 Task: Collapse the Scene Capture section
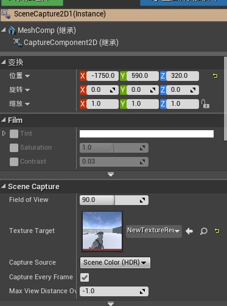click(x=4, y=186)
